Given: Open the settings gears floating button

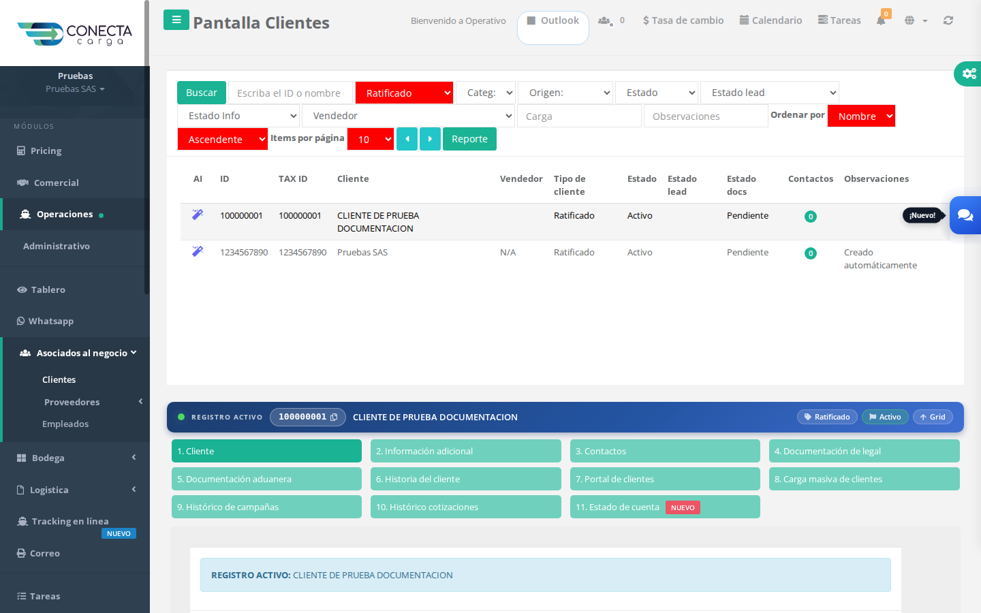Looking at the screenshot, I should (969, 74).
